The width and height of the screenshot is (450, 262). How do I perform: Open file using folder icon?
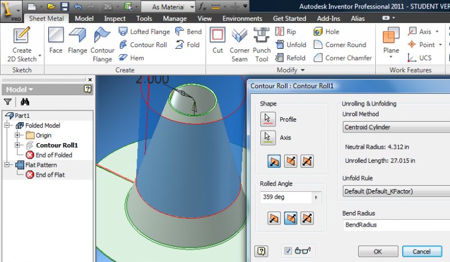[x=51, y=6]
